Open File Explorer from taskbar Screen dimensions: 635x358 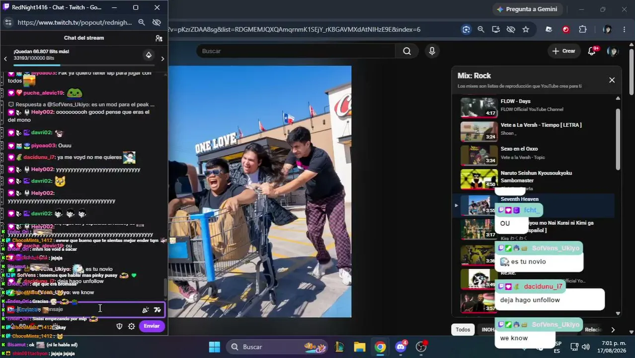click(360, 347)
